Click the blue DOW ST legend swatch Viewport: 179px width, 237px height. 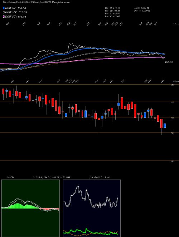point(4,8)
